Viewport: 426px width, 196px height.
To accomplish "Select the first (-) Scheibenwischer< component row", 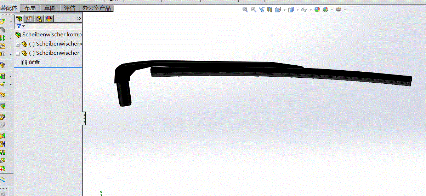I will [52, 44].
